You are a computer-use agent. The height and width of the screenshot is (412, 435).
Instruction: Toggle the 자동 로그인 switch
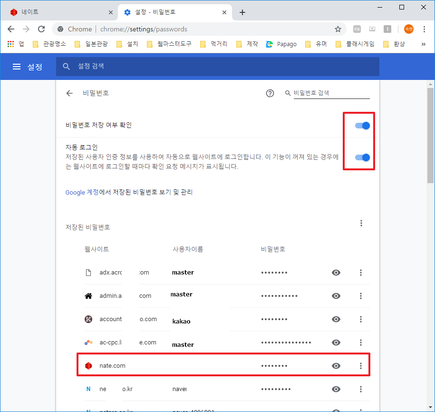pyautogui.click(x=362, y=157)
